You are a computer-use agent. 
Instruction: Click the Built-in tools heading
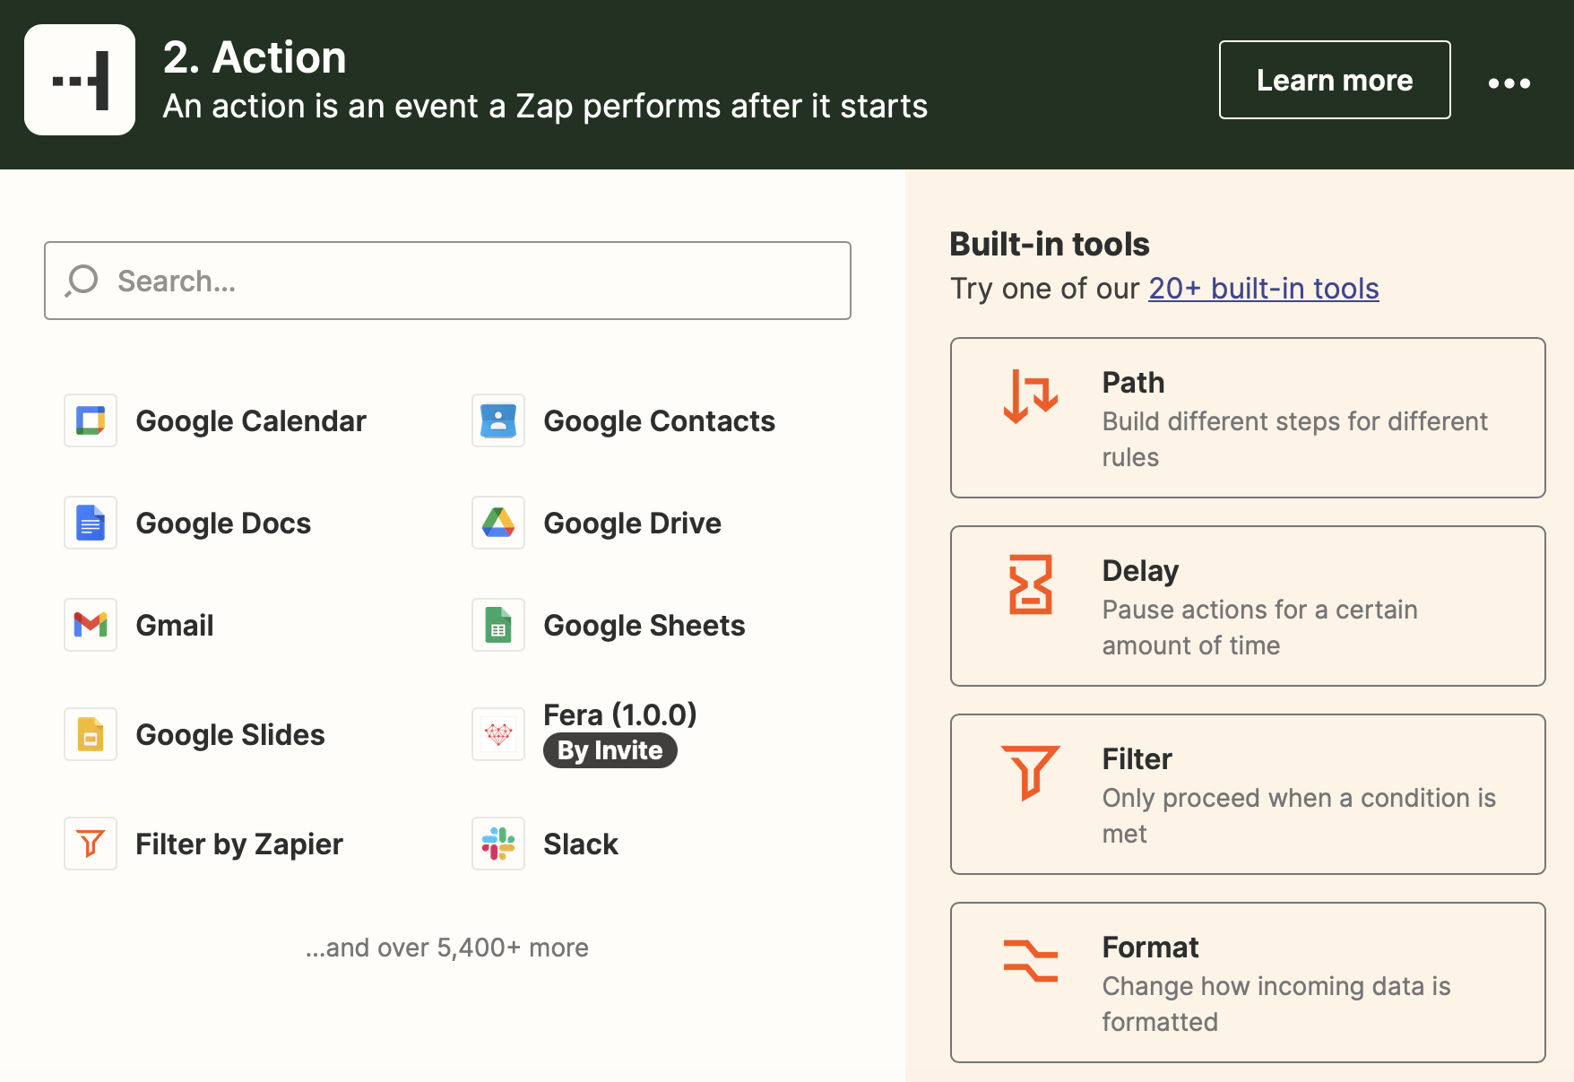1049,244
